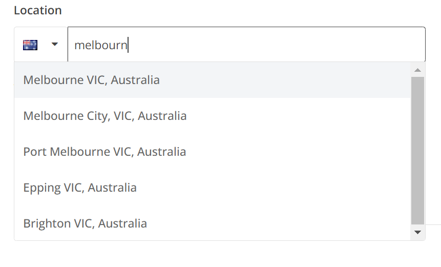441x267 pixels.
Task: Click the Location field label
Action: point(38,10)
